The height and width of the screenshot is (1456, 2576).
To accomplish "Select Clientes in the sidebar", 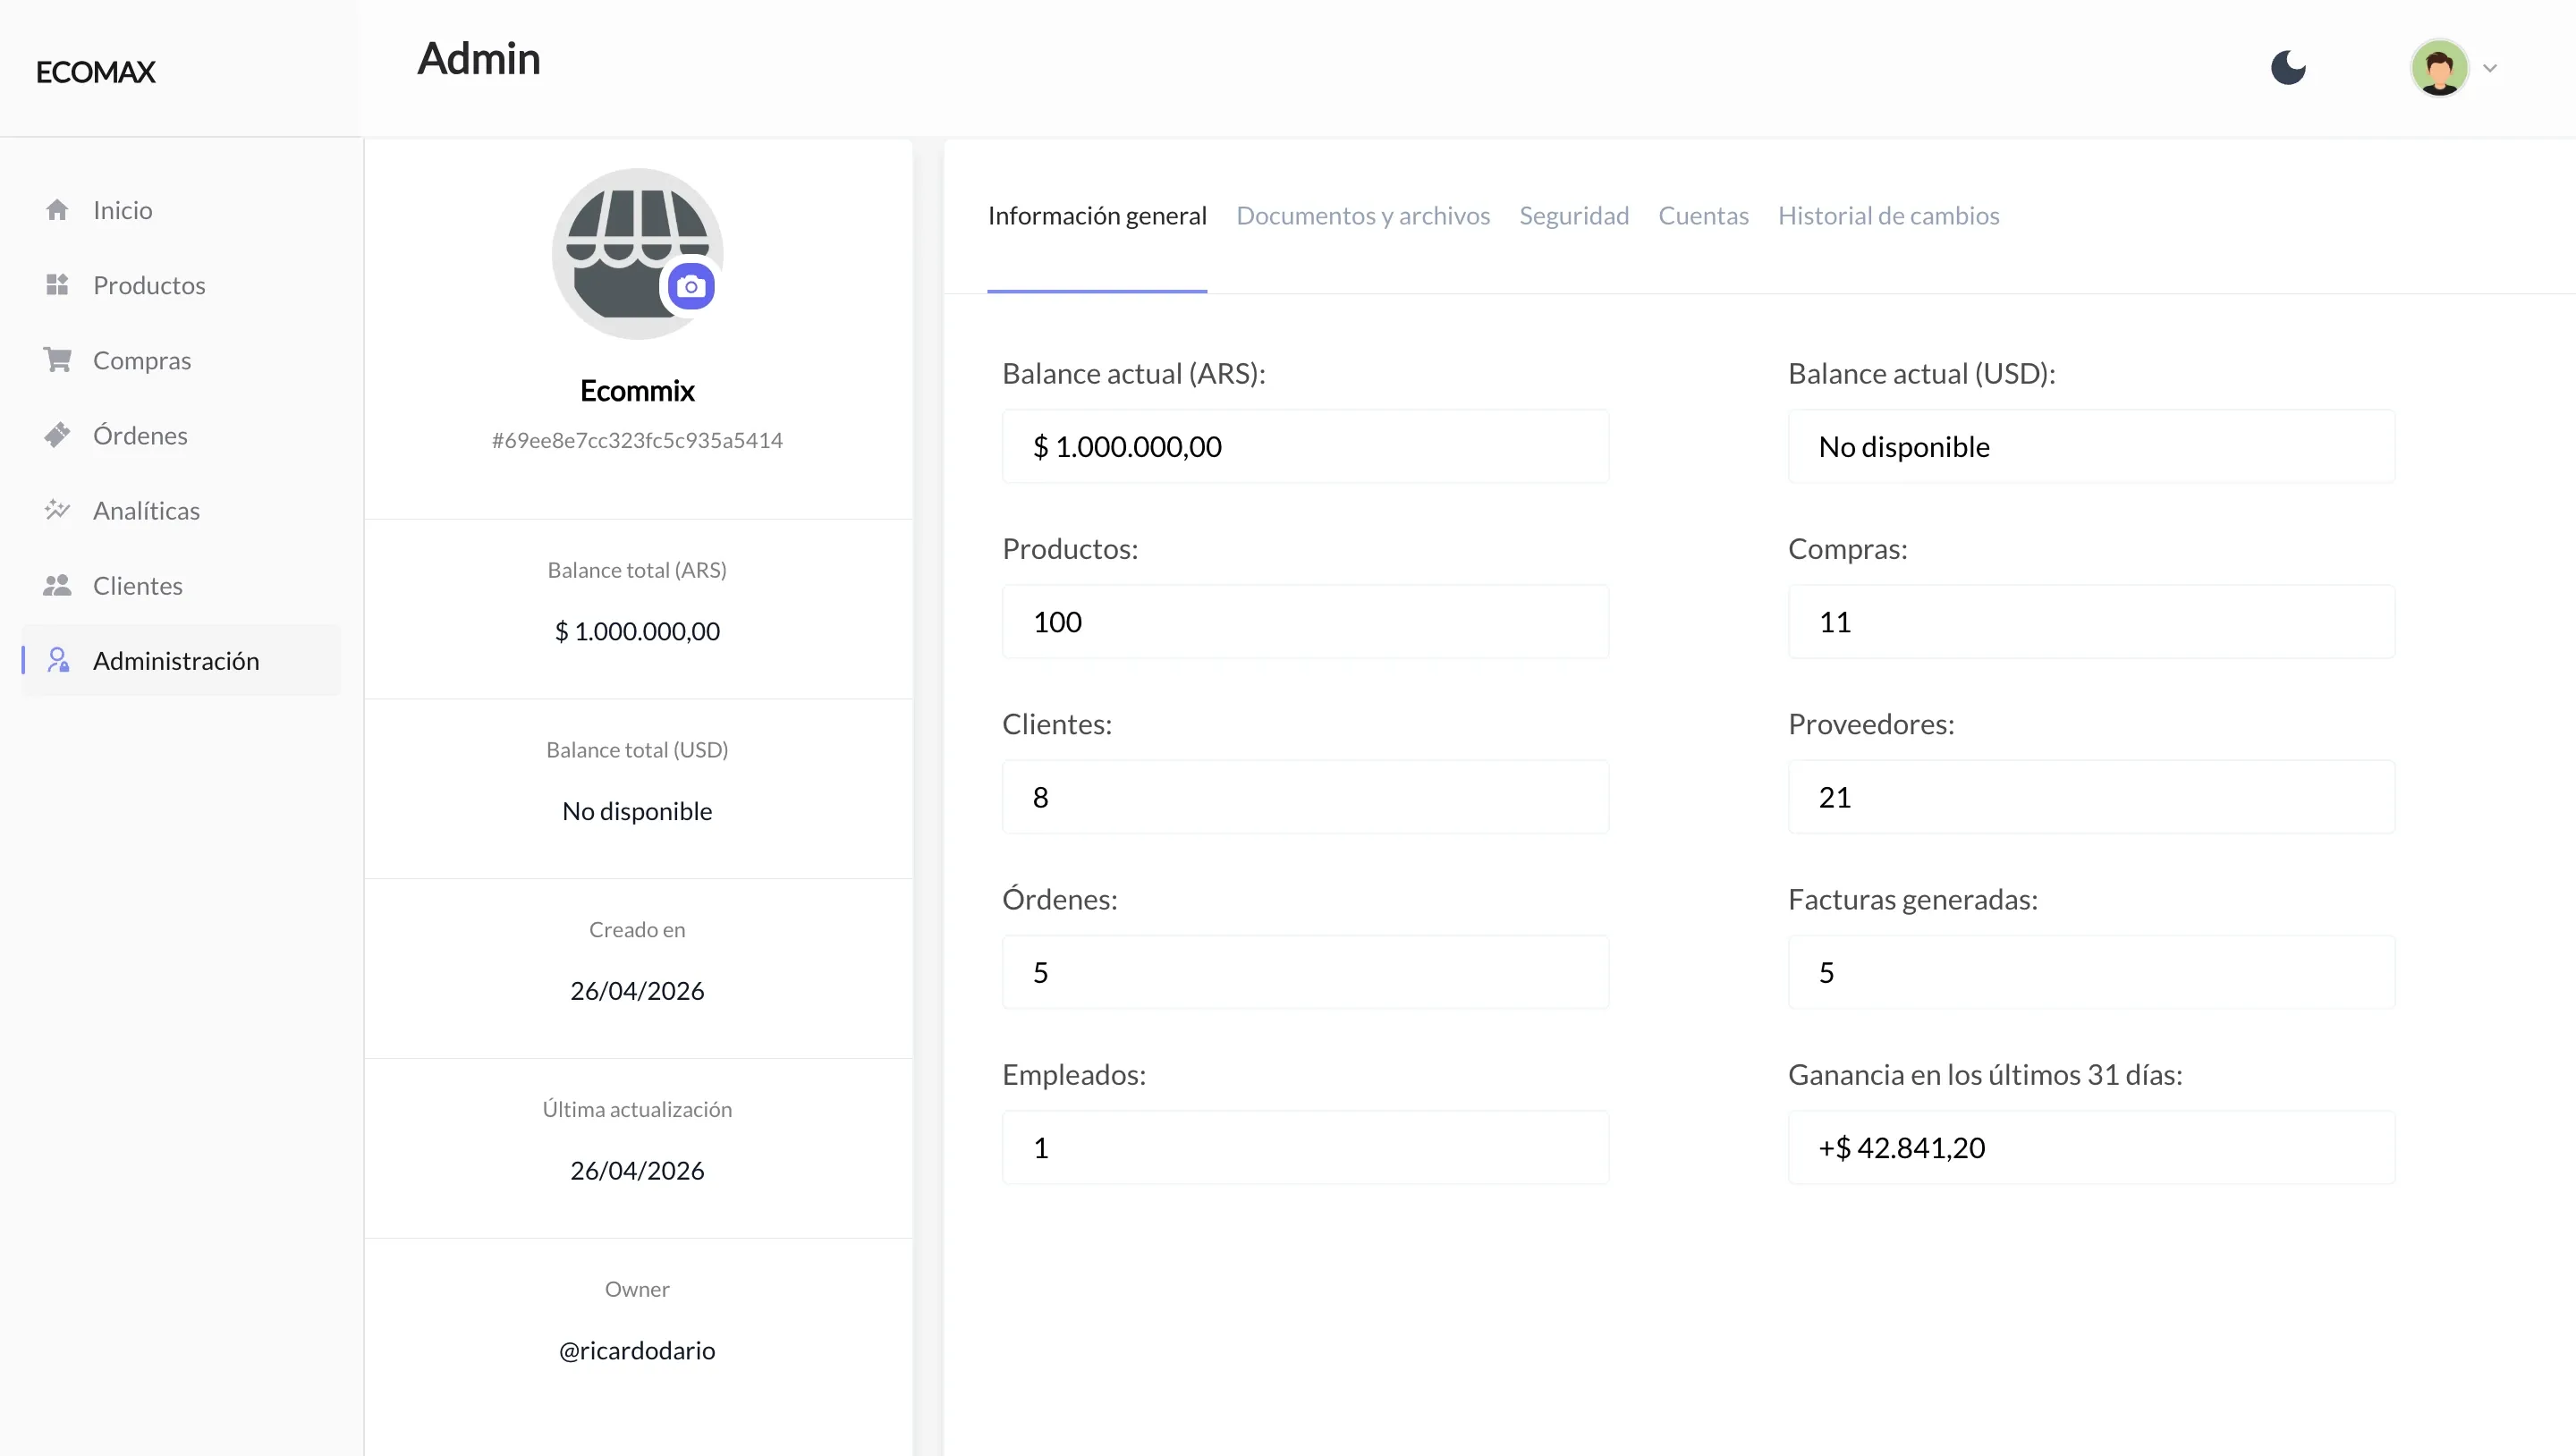I will click(181, 585).
